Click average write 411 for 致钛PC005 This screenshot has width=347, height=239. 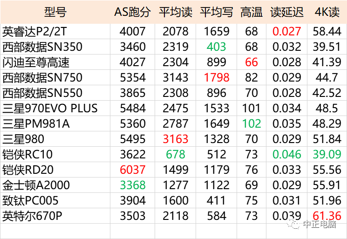point(217,200)
